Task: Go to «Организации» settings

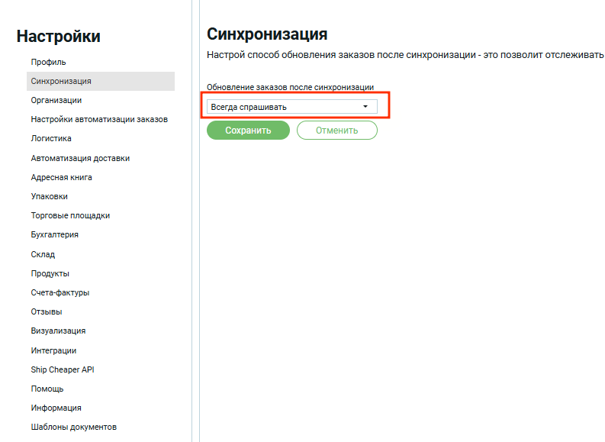Action: click(56, 100)
